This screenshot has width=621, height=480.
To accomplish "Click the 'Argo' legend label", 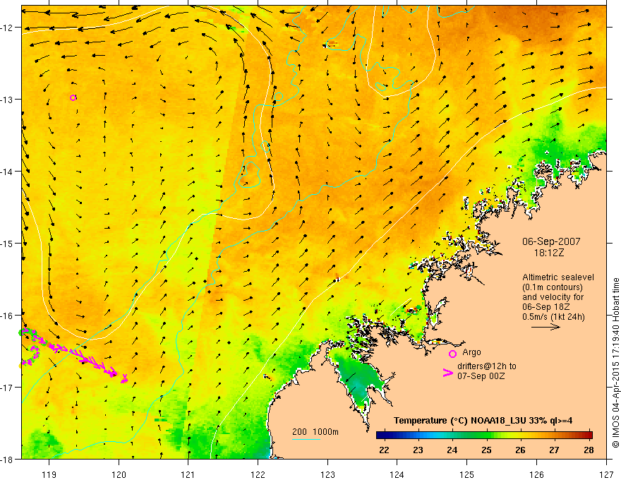I will point(471,352).
